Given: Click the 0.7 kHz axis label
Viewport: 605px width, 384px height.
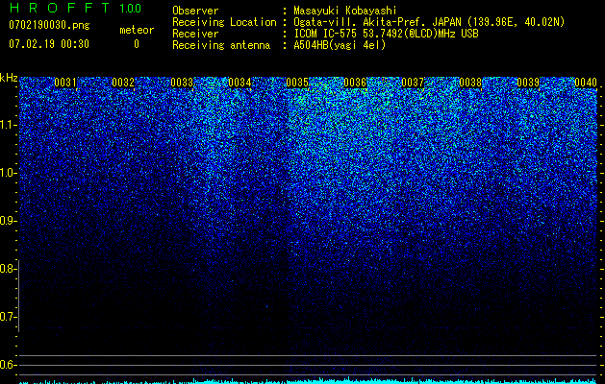Looking at the screenshot, I should 8,317.
